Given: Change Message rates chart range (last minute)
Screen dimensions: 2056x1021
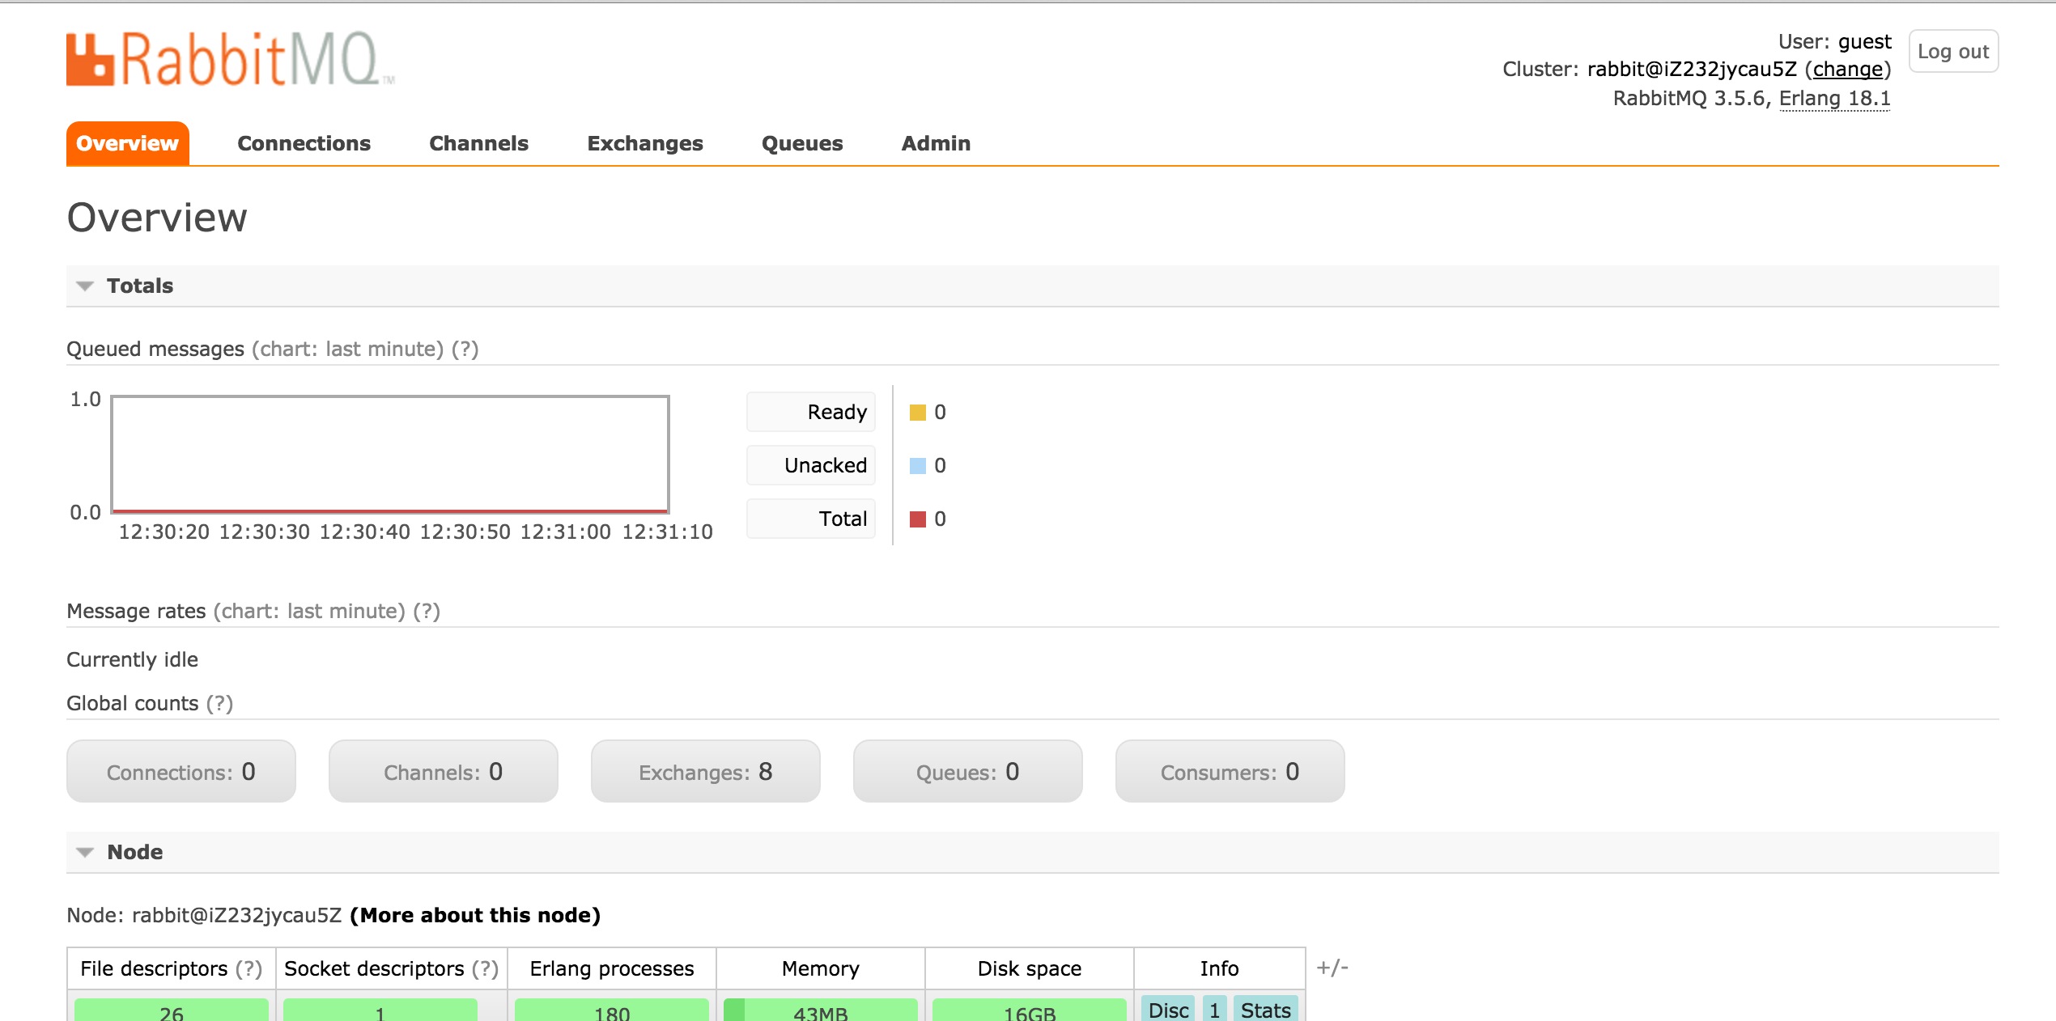Looking at the screenshot, I should (309, 612).
